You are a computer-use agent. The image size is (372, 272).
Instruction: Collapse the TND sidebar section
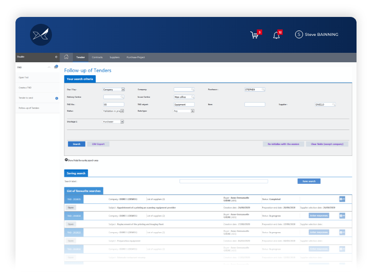(x=49, y=67)
